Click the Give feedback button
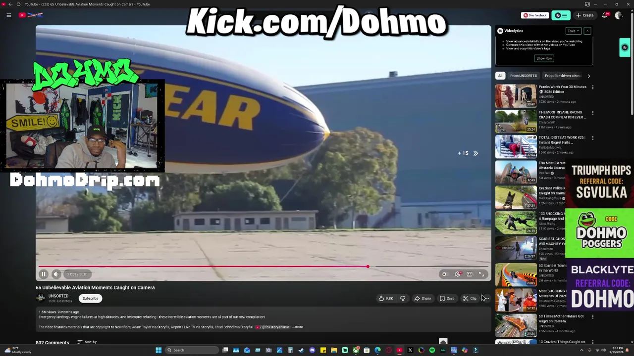 click(x=535, y=15)
